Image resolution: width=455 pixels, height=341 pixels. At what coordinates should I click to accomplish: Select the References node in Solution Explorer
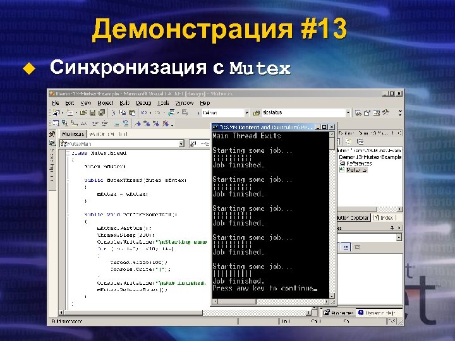pos(356,164)
